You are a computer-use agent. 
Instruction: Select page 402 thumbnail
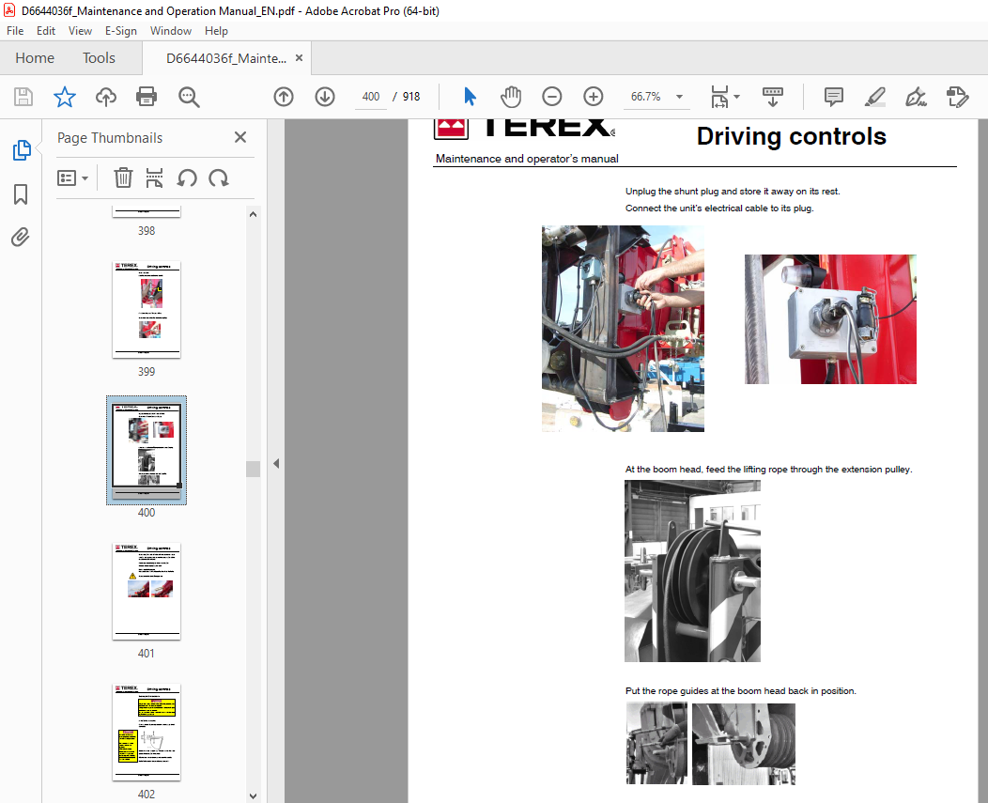[x=147, y=732]
